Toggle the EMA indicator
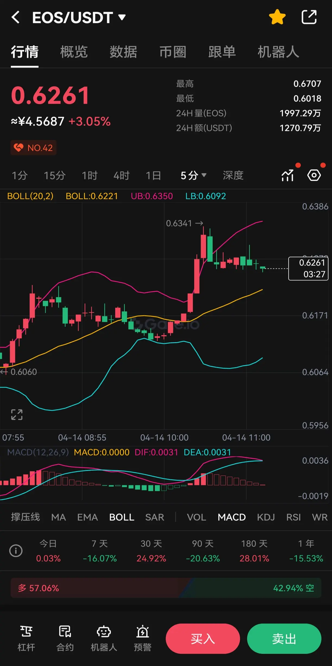Image resolution: width=332 pixels, height=666 pixels. [88, 517]
